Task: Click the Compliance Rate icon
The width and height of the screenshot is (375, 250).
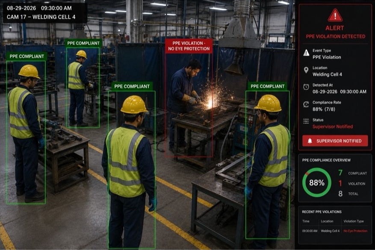Action: [x=306, y=104]
